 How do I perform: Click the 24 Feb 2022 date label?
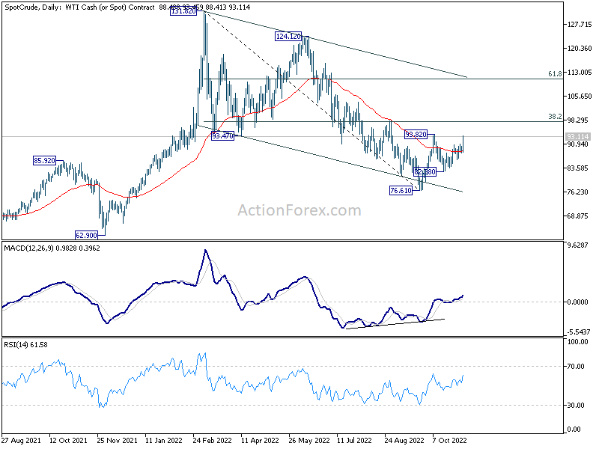(213, 441)
